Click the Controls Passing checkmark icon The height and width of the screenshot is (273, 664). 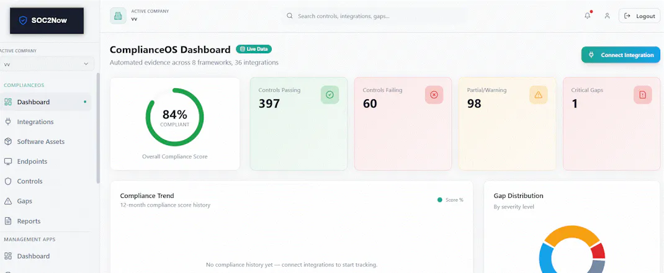[330, 95]
